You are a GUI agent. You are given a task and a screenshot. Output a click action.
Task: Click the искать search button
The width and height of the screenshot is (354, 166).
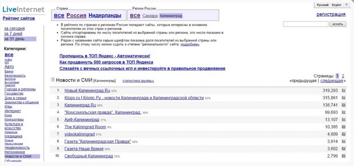(x=338, y=24)
